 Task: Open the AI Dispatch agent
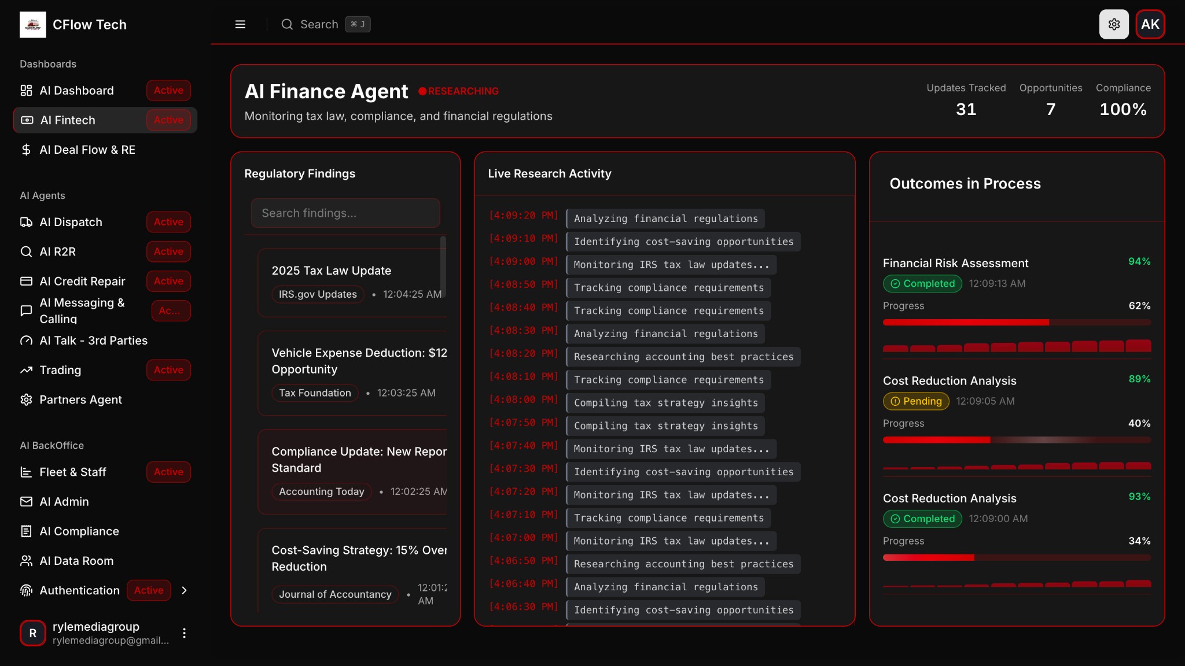point(71,222)
